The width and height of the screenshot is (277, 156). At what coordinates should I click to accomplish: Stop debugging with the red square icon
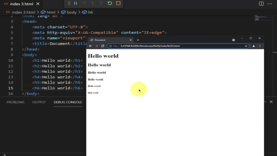[118, 3]
